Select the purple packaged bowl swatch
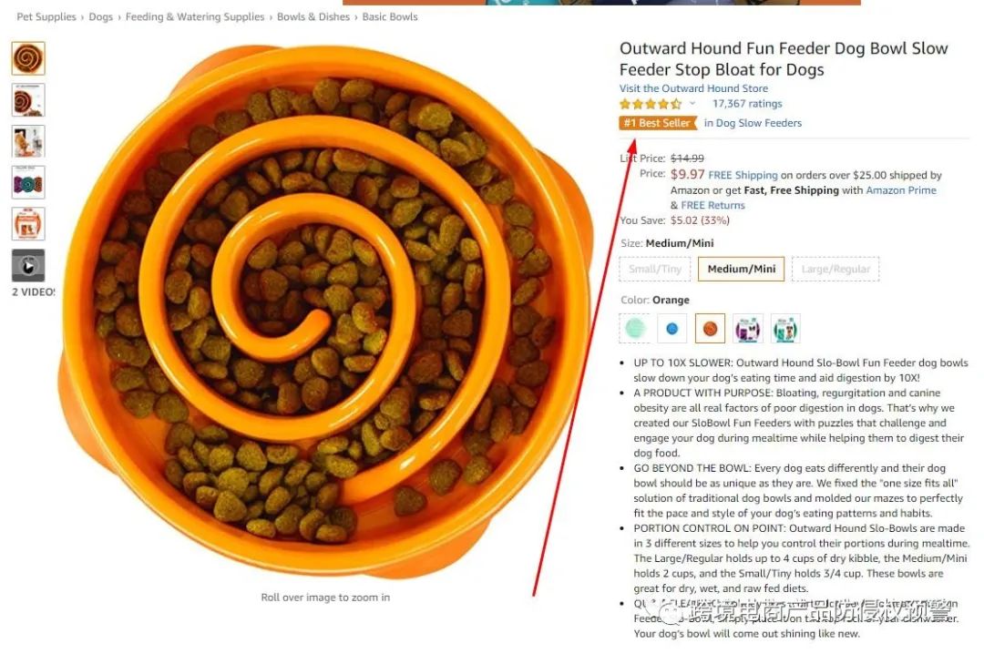This screenshot has width=984, height=654. coord(747,328)
